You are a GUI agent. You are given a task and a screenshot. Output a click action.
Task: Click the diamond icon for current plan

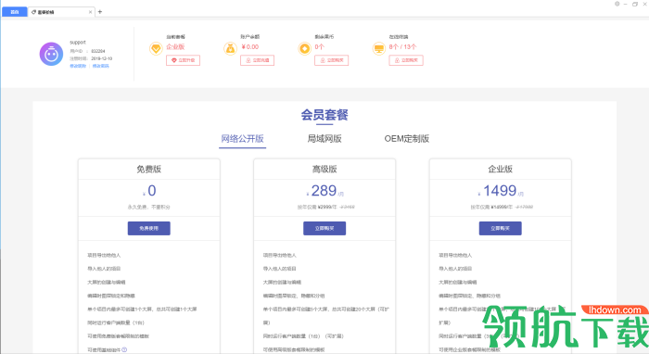[x=156, y=49]
